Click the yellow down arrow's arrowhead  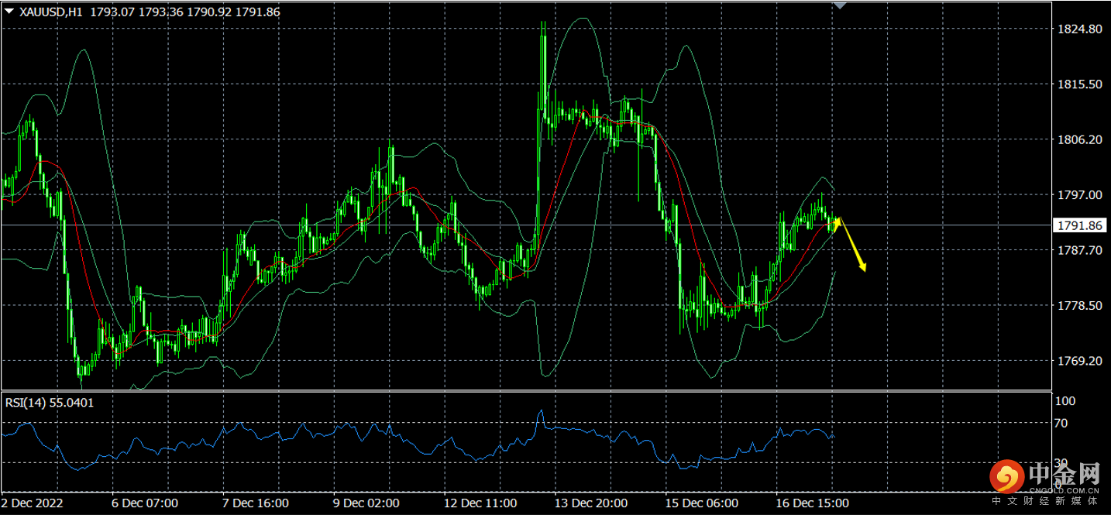862,267
